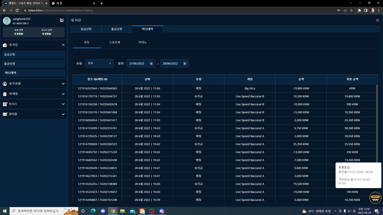Collapse the 내 지갑 section
383x215 pixels.
(63, 45)
